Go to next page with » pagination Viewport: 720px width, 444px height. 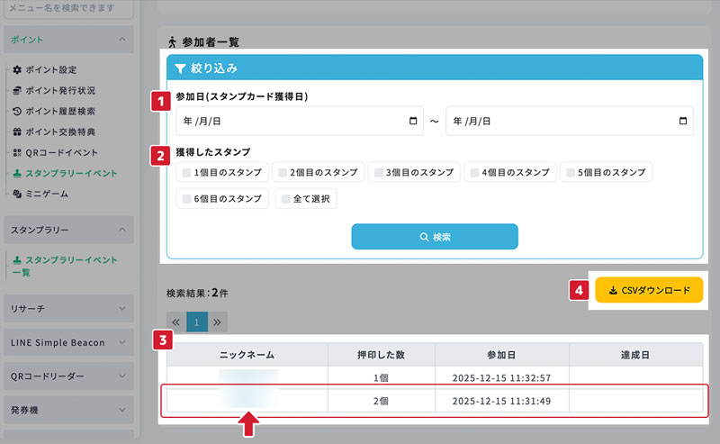pyautogui.click(x=217, y=322)
